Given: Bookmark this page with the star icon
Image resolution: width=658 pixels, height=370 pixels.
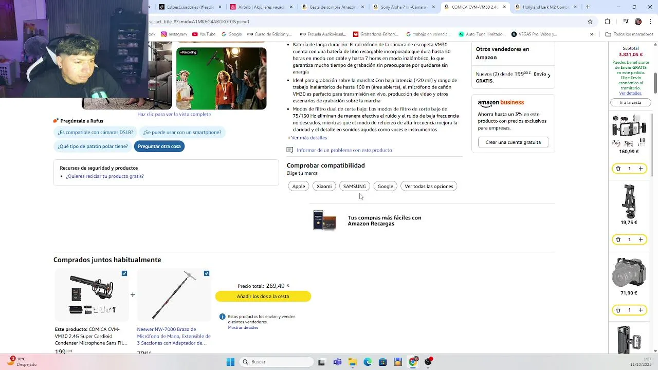Looking at the screenshot, I should click(x=590, y=22).
